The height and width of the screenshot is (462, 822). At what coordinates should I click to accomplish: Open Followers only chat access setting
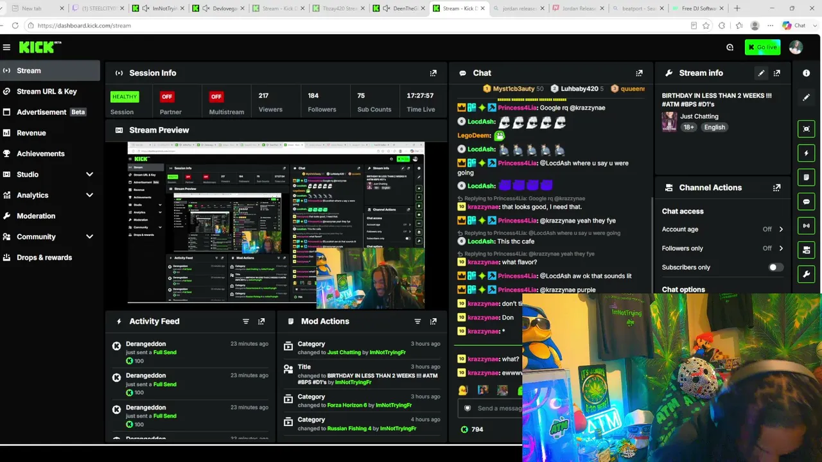click(x=722, y=248)
